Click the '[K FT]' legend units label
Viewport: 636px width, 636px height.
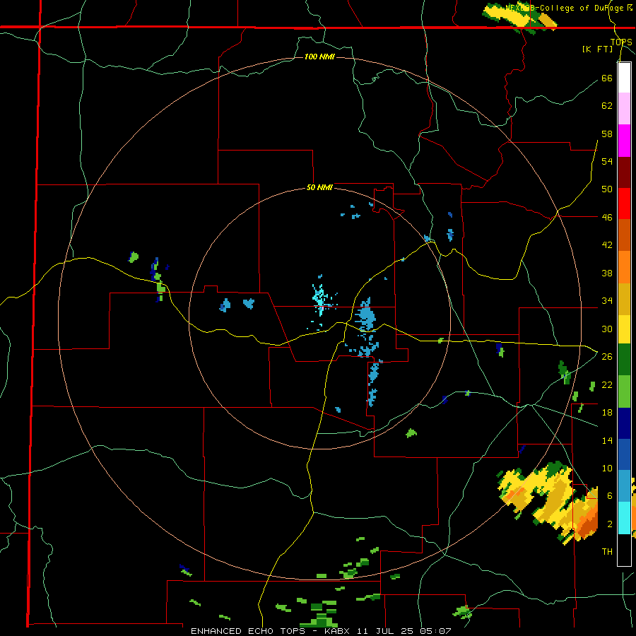(598, 49)
